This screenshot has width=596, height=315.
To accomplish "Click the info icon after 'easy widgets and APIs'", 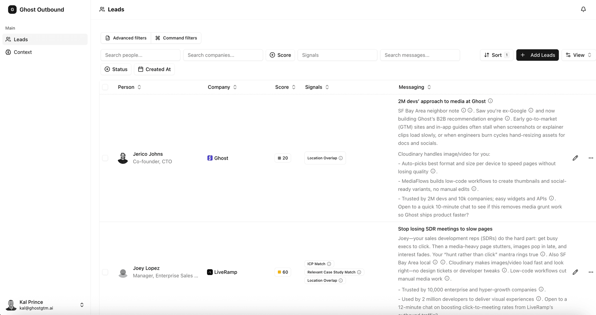I will click(x=551, y=198).
